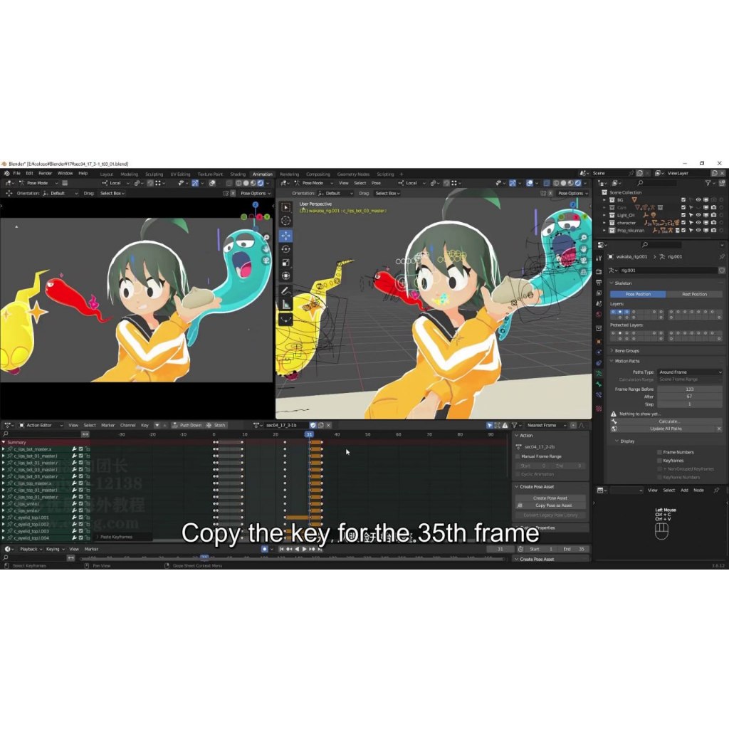Image resolution: width=729 pixels, height=729 pixels.
Task: Open Nearest Frame snapping dropdown
Action: coord(545,426)
